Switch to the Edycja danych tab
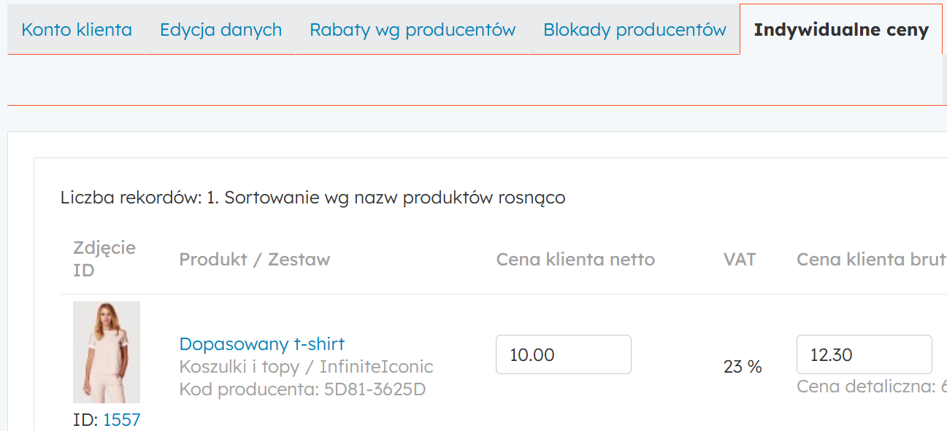The width and height of the screenshot is (947, 431). coord(221,30)
